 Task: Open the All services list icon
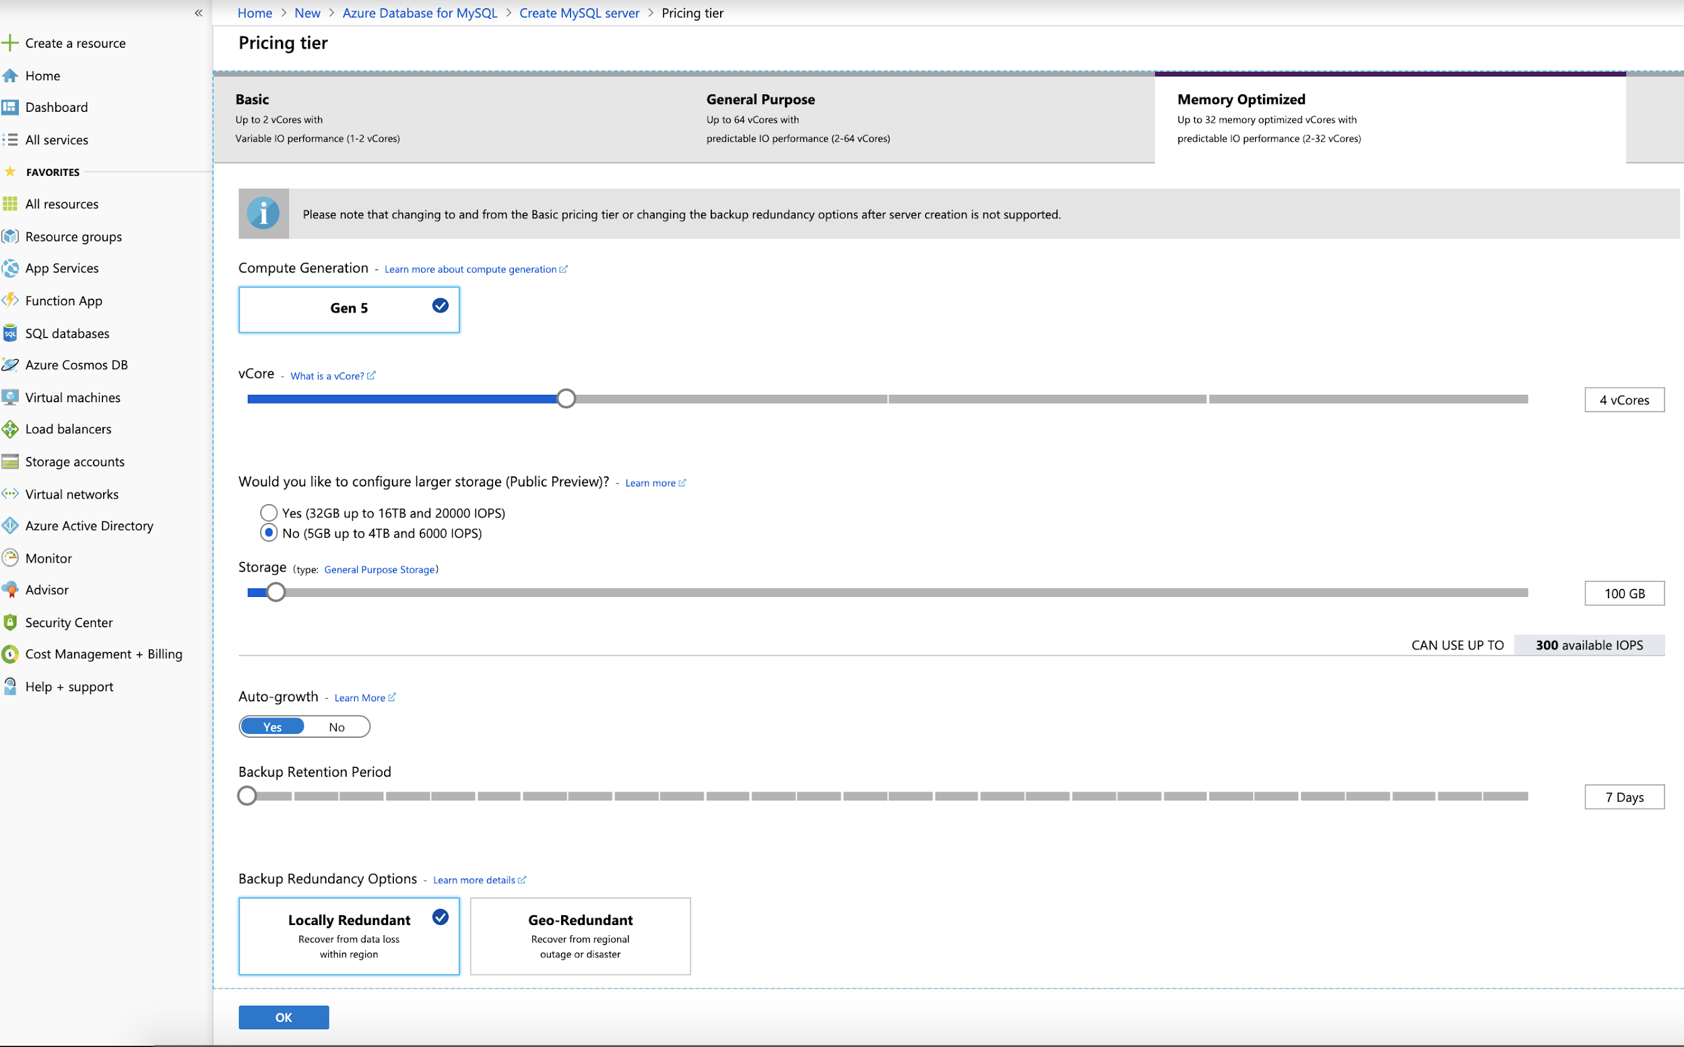click(9, 140)
